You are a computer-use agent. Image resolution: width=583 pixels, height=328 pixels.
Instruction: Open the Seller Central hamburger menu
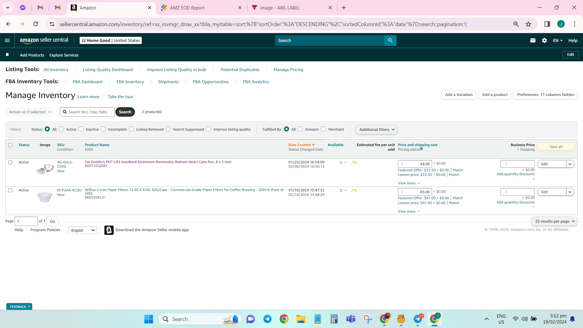(7, 40)
